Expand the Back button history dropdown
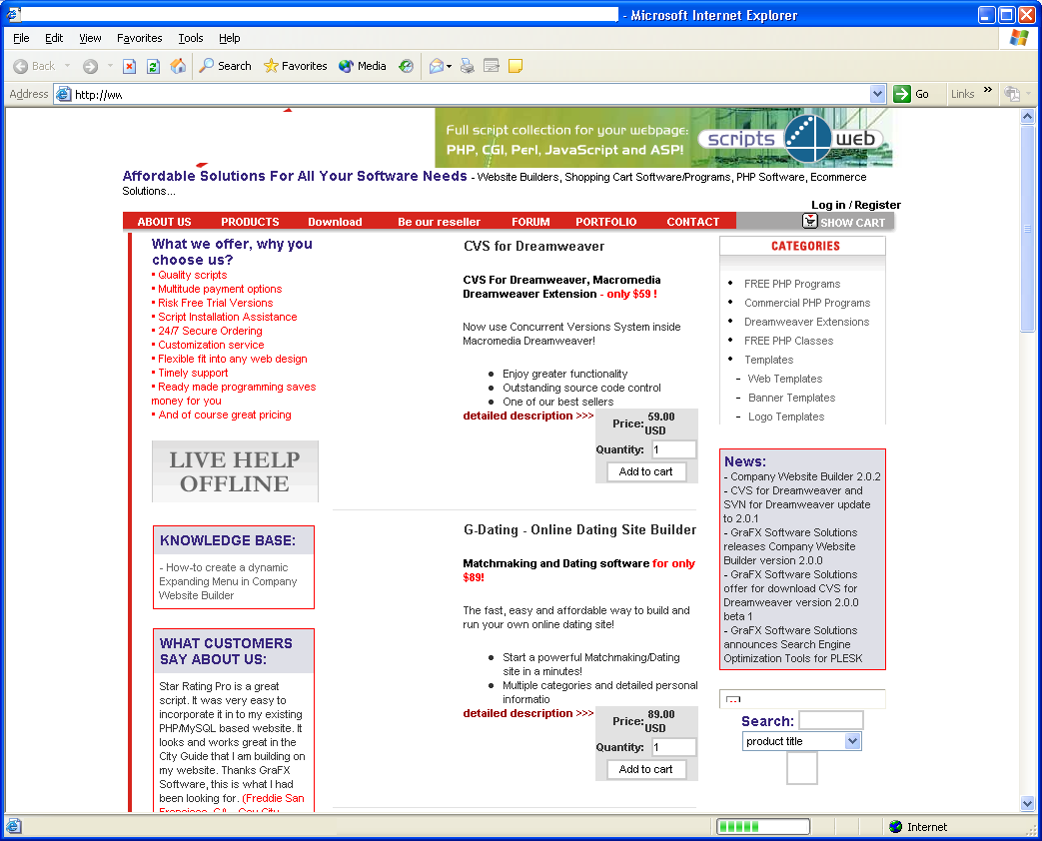This screenshot has width=1042, height=841. [x=67, y=66]
